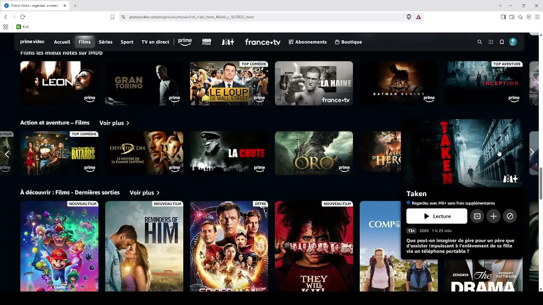Image resolution: width=543 pixels, height=305 pixels.
Task: Go to the Accueil tab
Action: click(62, 42)
